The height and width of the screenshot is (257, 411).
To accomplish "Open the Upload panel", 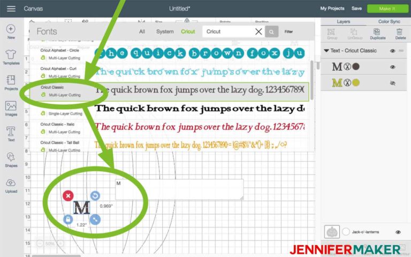I will [x=11, y=185].
